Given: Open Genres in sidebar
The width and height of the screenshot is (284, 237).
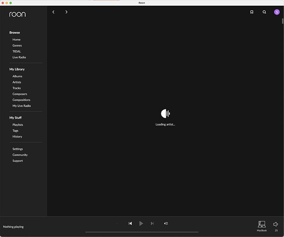Looking at the screenshot, I should [17, 46].
